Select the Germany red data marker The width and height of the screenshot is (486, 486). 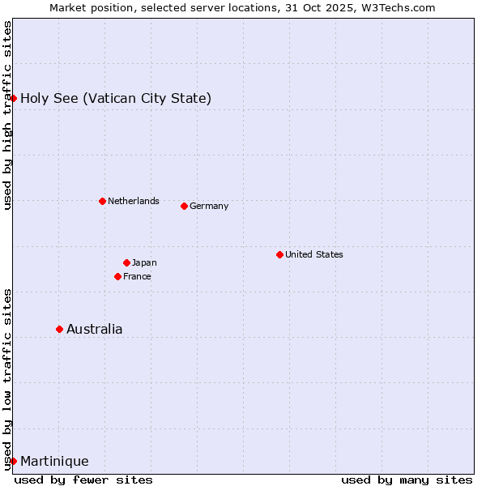pyautogui.click(x=184, y=206)
